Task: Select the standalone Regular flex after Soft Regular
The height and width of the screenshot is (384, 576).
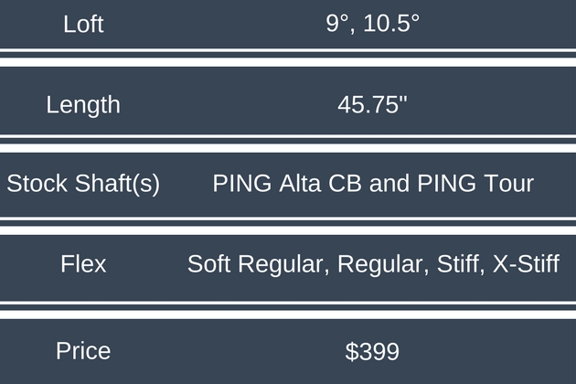Action: [x=378, y=264]
